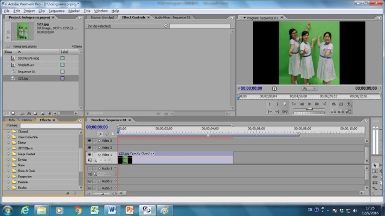The height and width of the screenshot is (216, 385).
Task: Go to next edit point in Program monitor
Action: 324,104
